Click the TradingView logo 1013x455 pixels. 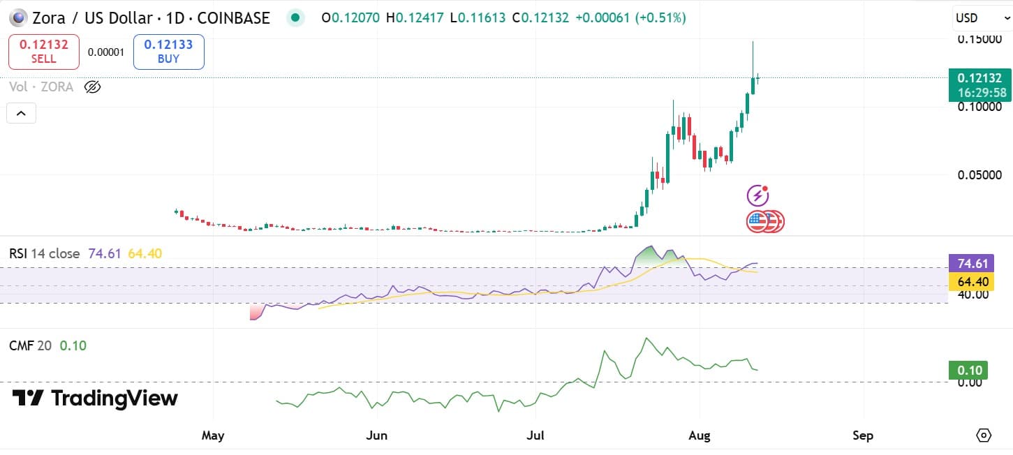click(94, 398)
